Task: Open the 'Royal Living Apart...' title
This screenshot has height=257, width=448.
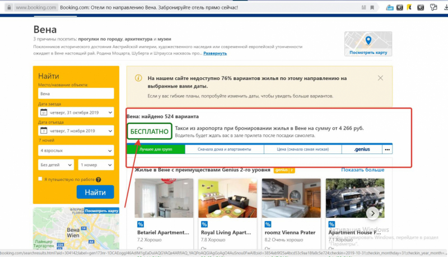Action: pos(226,232)
